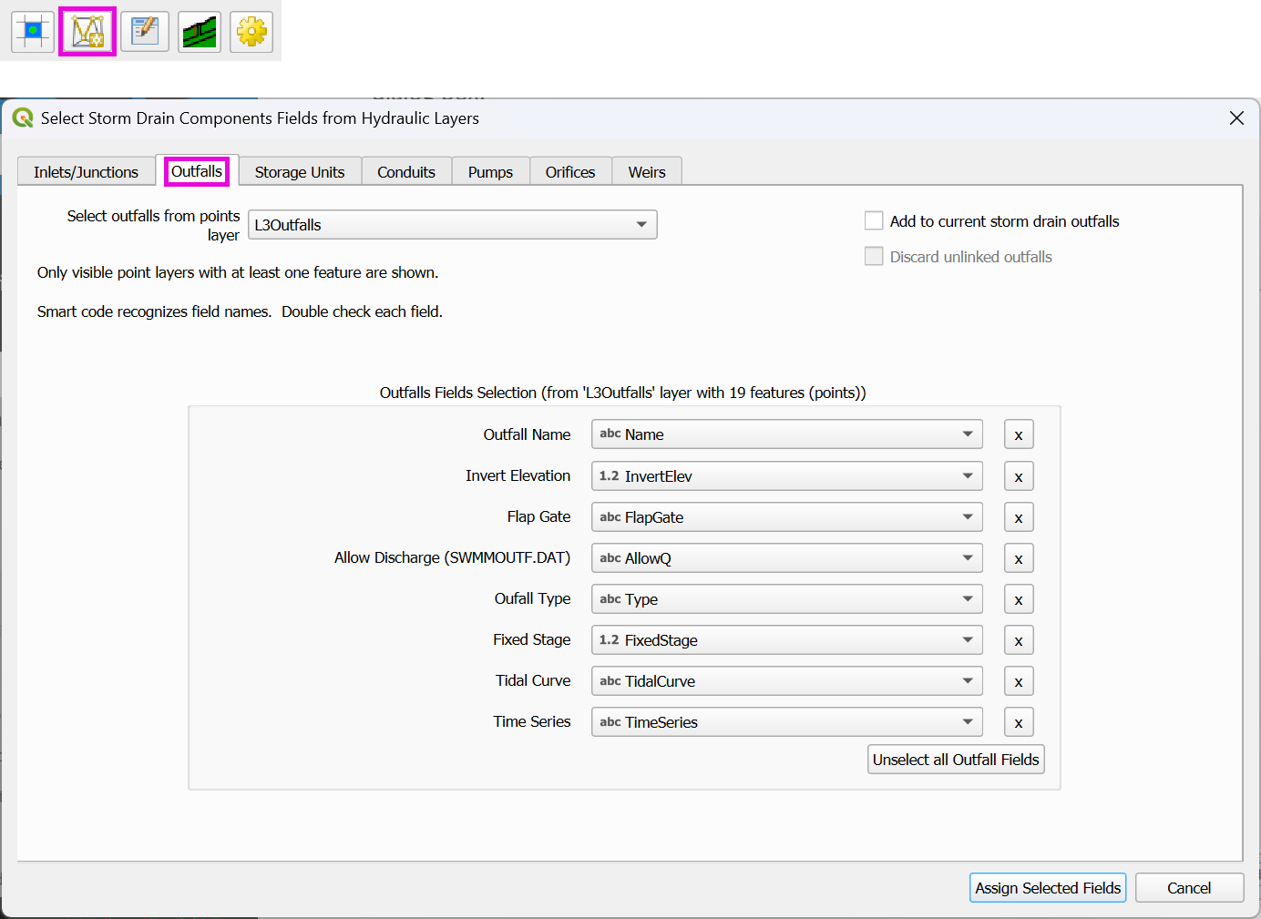Click the green terrain profile icon
1261x919 pixels.
pyautogui.click(x=200, y=32)
